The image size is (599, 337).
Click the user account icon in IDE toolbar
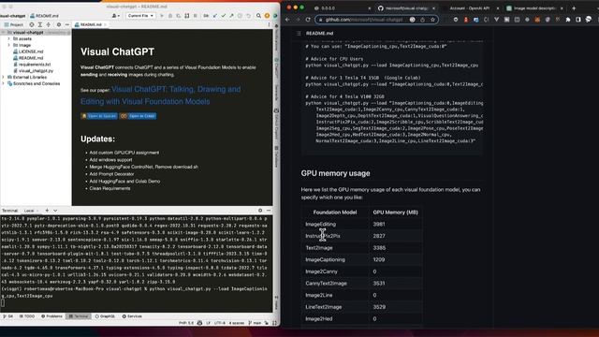(115, 16)
